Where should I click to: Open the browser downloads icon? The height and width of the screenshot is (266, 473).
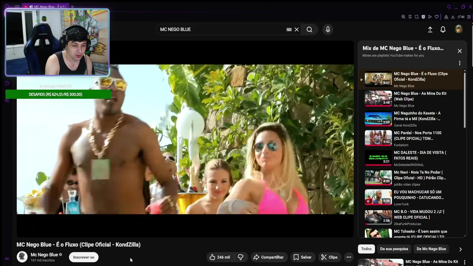coord(453,17)
